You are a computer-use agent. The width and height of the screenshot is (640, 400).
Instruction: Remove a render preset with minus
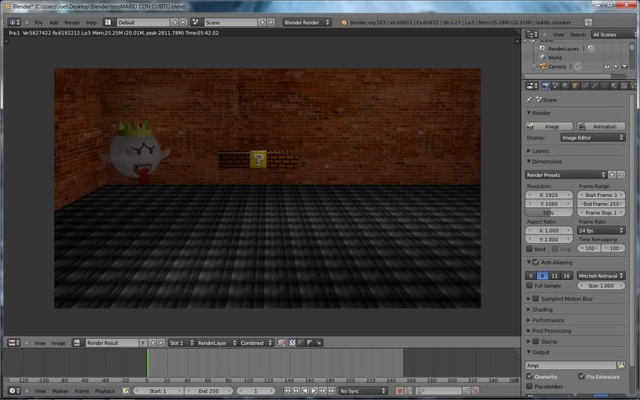point(621,175)
